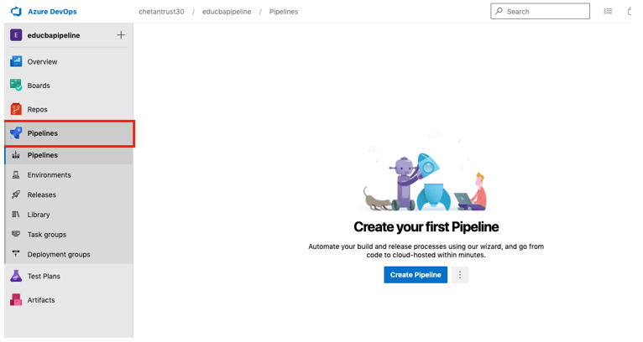
Task: Click the educbapipeline breadcrumb link
Action: click(x=226, y=12)
